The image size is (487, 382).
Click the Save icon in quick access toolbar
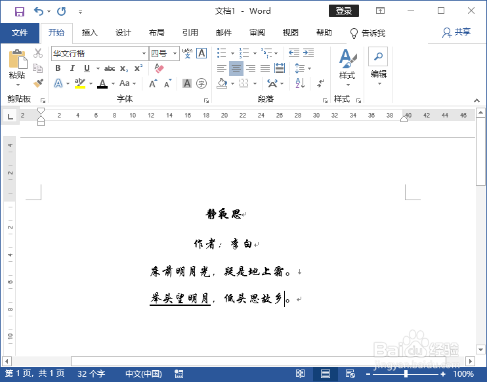coord(20,12)
